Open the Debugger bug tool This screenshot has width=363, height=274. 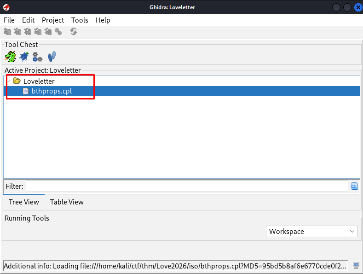[24, 57]
